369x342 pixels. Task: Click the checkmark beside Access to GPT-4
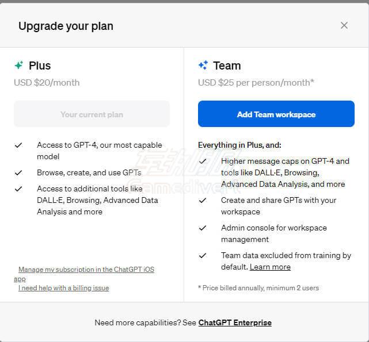(19, 145)
